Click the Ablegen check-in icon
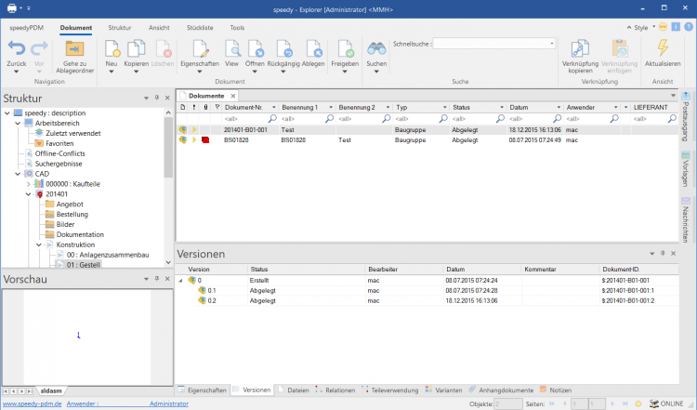 [x=313, y=48]
